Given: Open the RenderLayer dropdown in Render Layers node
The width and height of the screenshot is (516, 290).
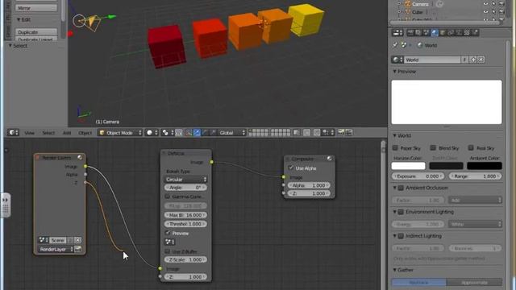Looking at the screenshot, I should (x=56, y=249).
